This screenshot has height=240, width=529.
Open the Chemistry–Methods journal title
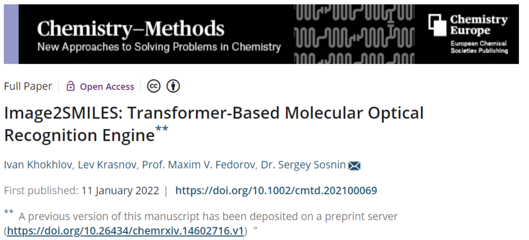point(131,29)
